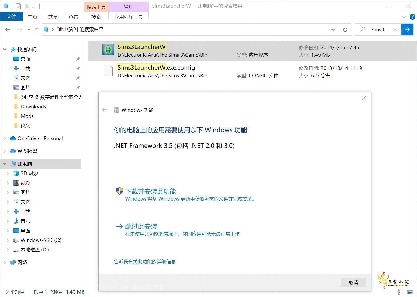Click 下载并安装此功能 option
Image resolution: width=417 pixels, height=297 pixels.
151,191
